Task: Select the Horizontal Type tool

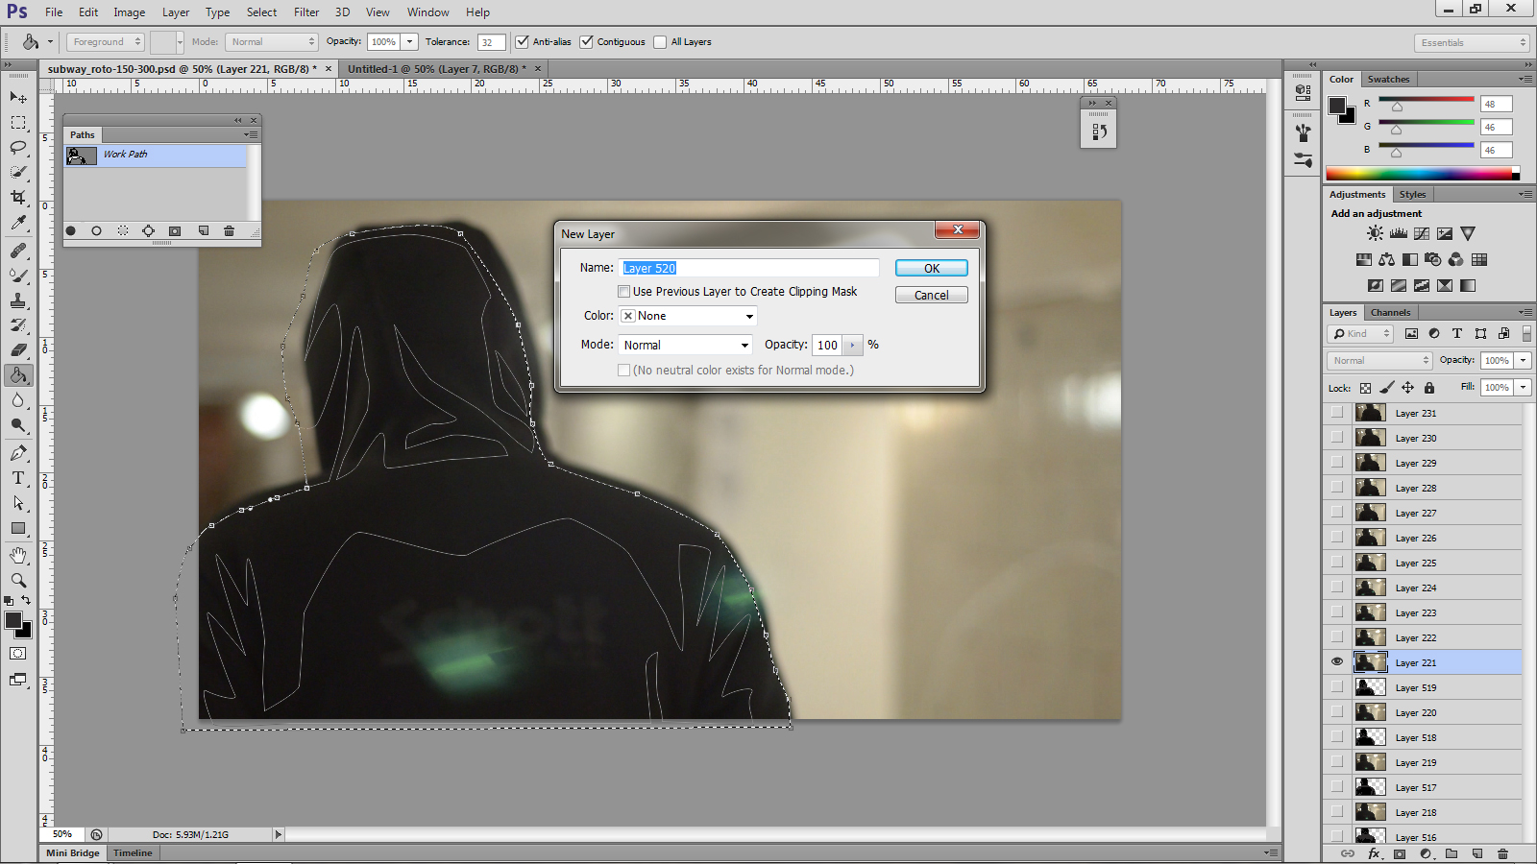Action: coord(18,478)
